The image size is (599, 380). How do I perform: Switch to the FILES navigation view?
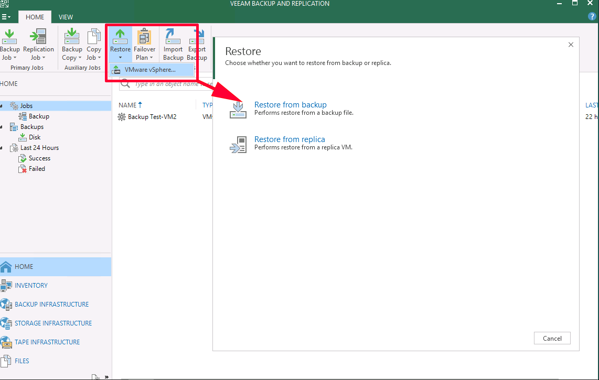[56, 361]
